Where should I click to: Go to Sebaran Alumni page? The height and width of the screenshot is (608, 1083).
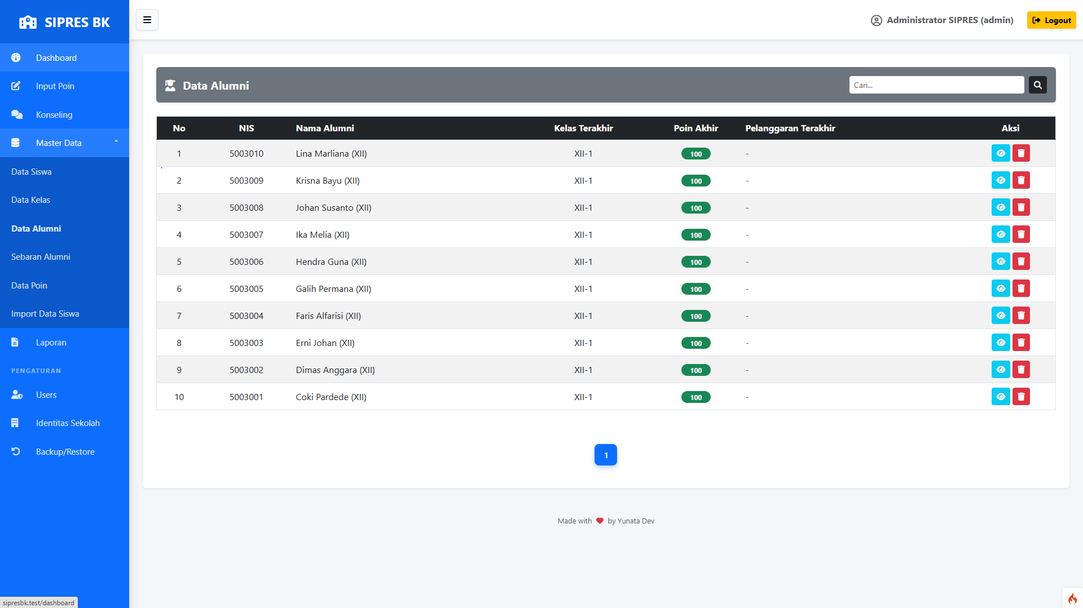pos(41,257)
